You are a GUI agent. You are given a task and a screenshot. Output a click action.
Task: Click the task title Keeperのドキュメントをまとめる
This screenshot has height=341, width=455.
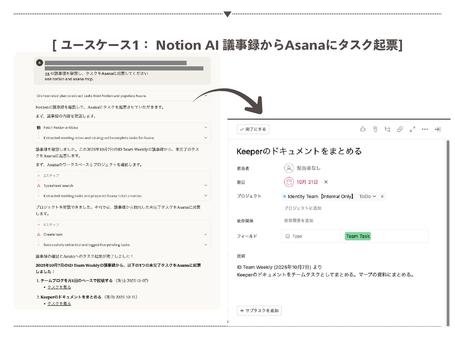tap(299, 151)
